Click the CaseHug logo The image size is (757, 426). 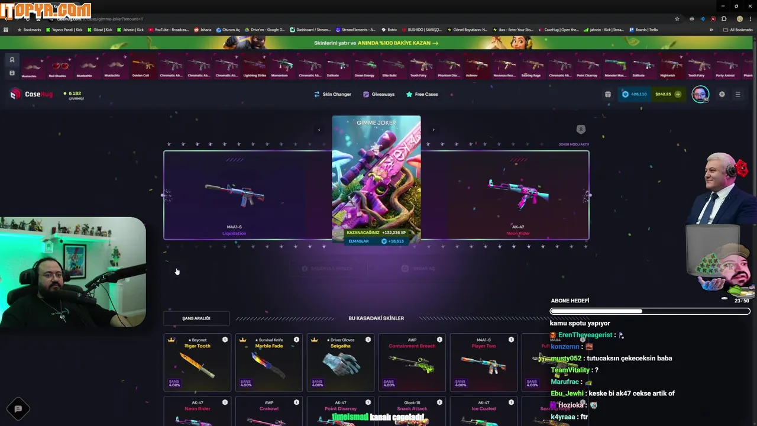click(x=31, y=94)
